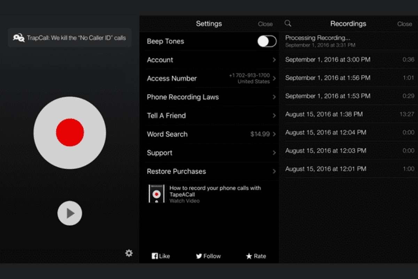Select Tell A Friend in Settings
This screenshot has height=279, width=418.
click(209, 115)
